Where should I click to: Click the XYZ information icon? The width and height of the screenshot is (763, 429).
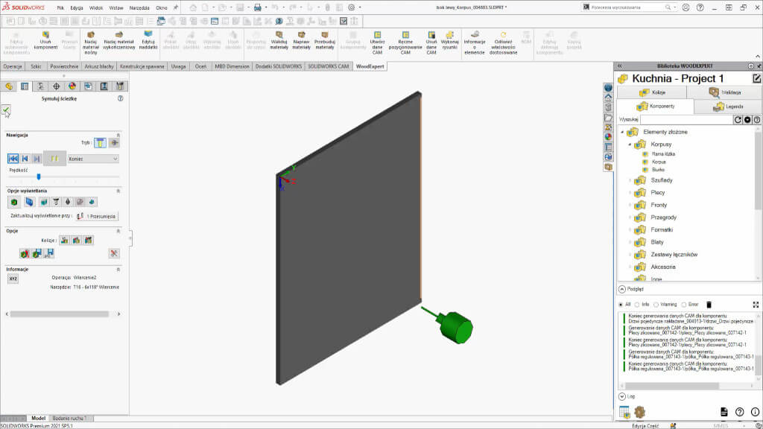click(x=13, y=278)
